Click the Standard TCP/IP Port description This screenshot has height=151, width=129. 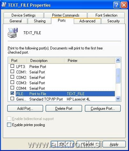46,99
